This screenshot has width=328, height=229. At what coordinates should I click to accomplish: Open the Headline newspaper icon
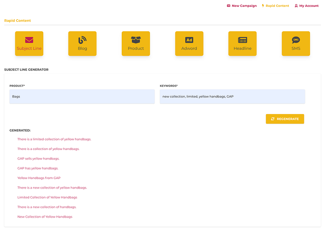[242, 40]
